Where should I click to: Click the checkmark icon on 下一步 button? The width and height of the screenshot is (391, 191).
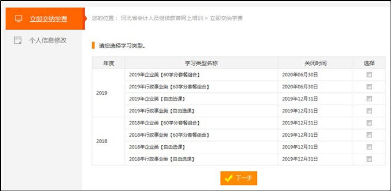coord(229,178)
